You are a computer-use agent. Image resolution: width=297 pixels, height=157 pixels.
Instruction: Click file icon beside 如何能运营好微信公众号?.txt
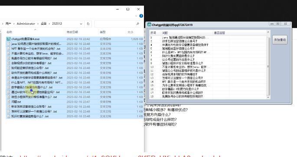click(x=8, y=68)
